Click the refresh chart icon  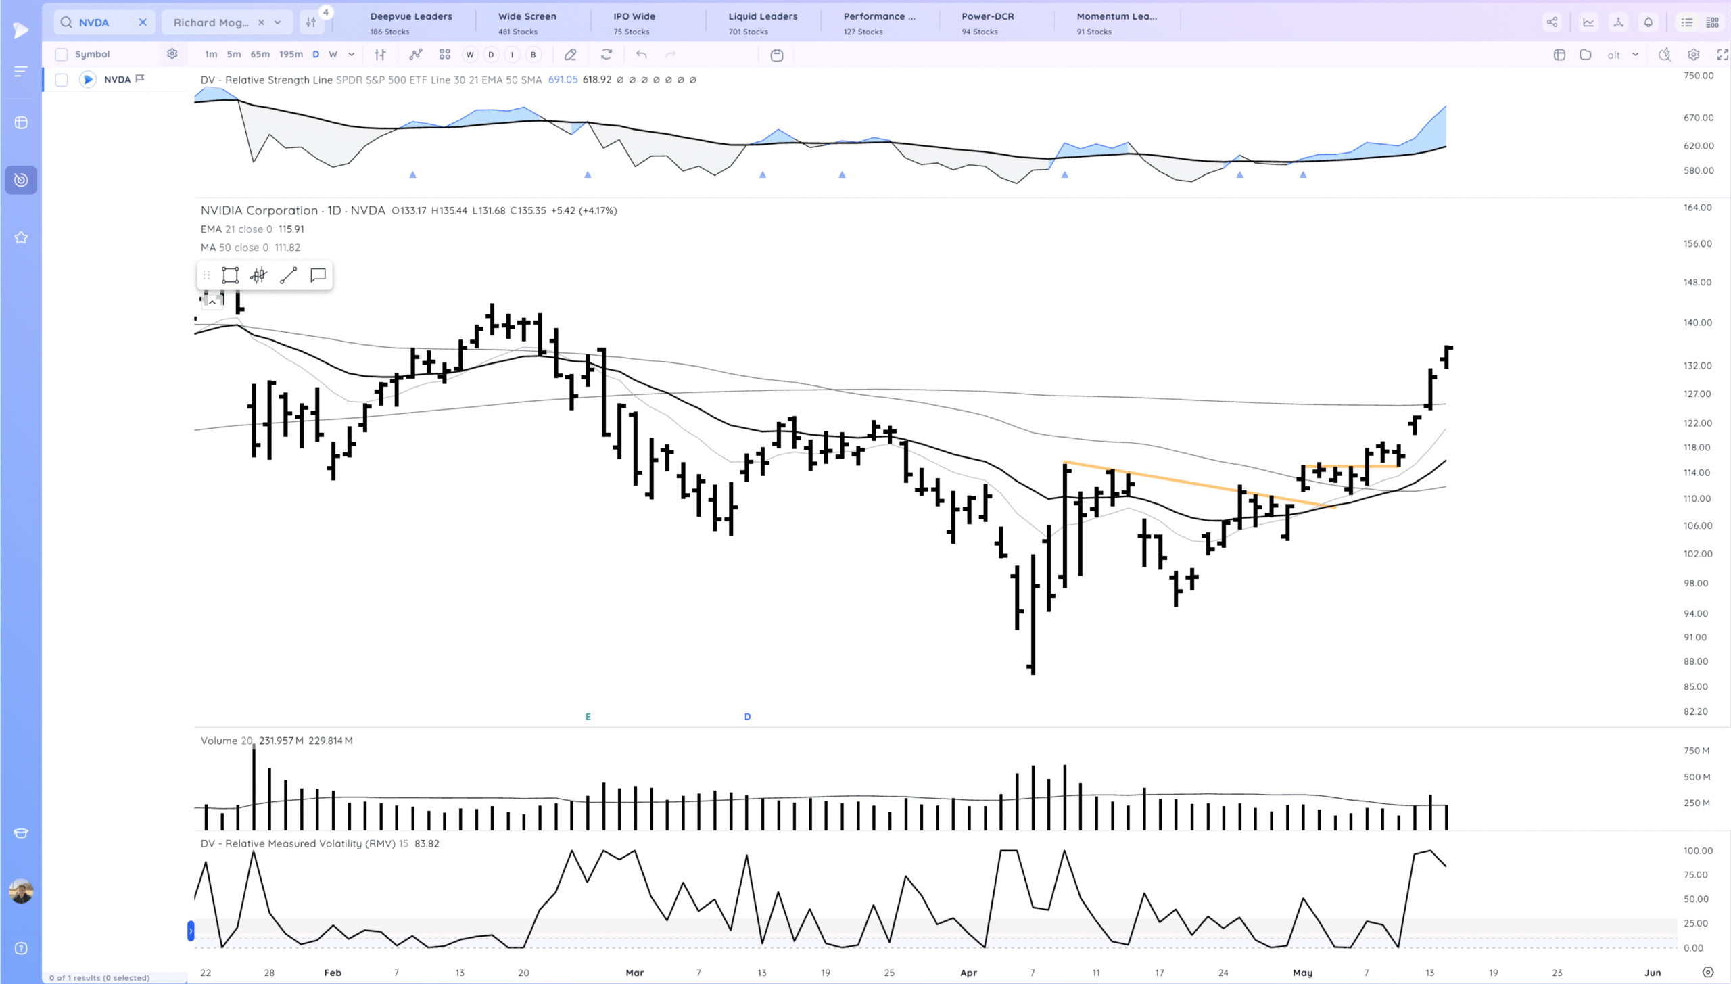coord(607,55)
